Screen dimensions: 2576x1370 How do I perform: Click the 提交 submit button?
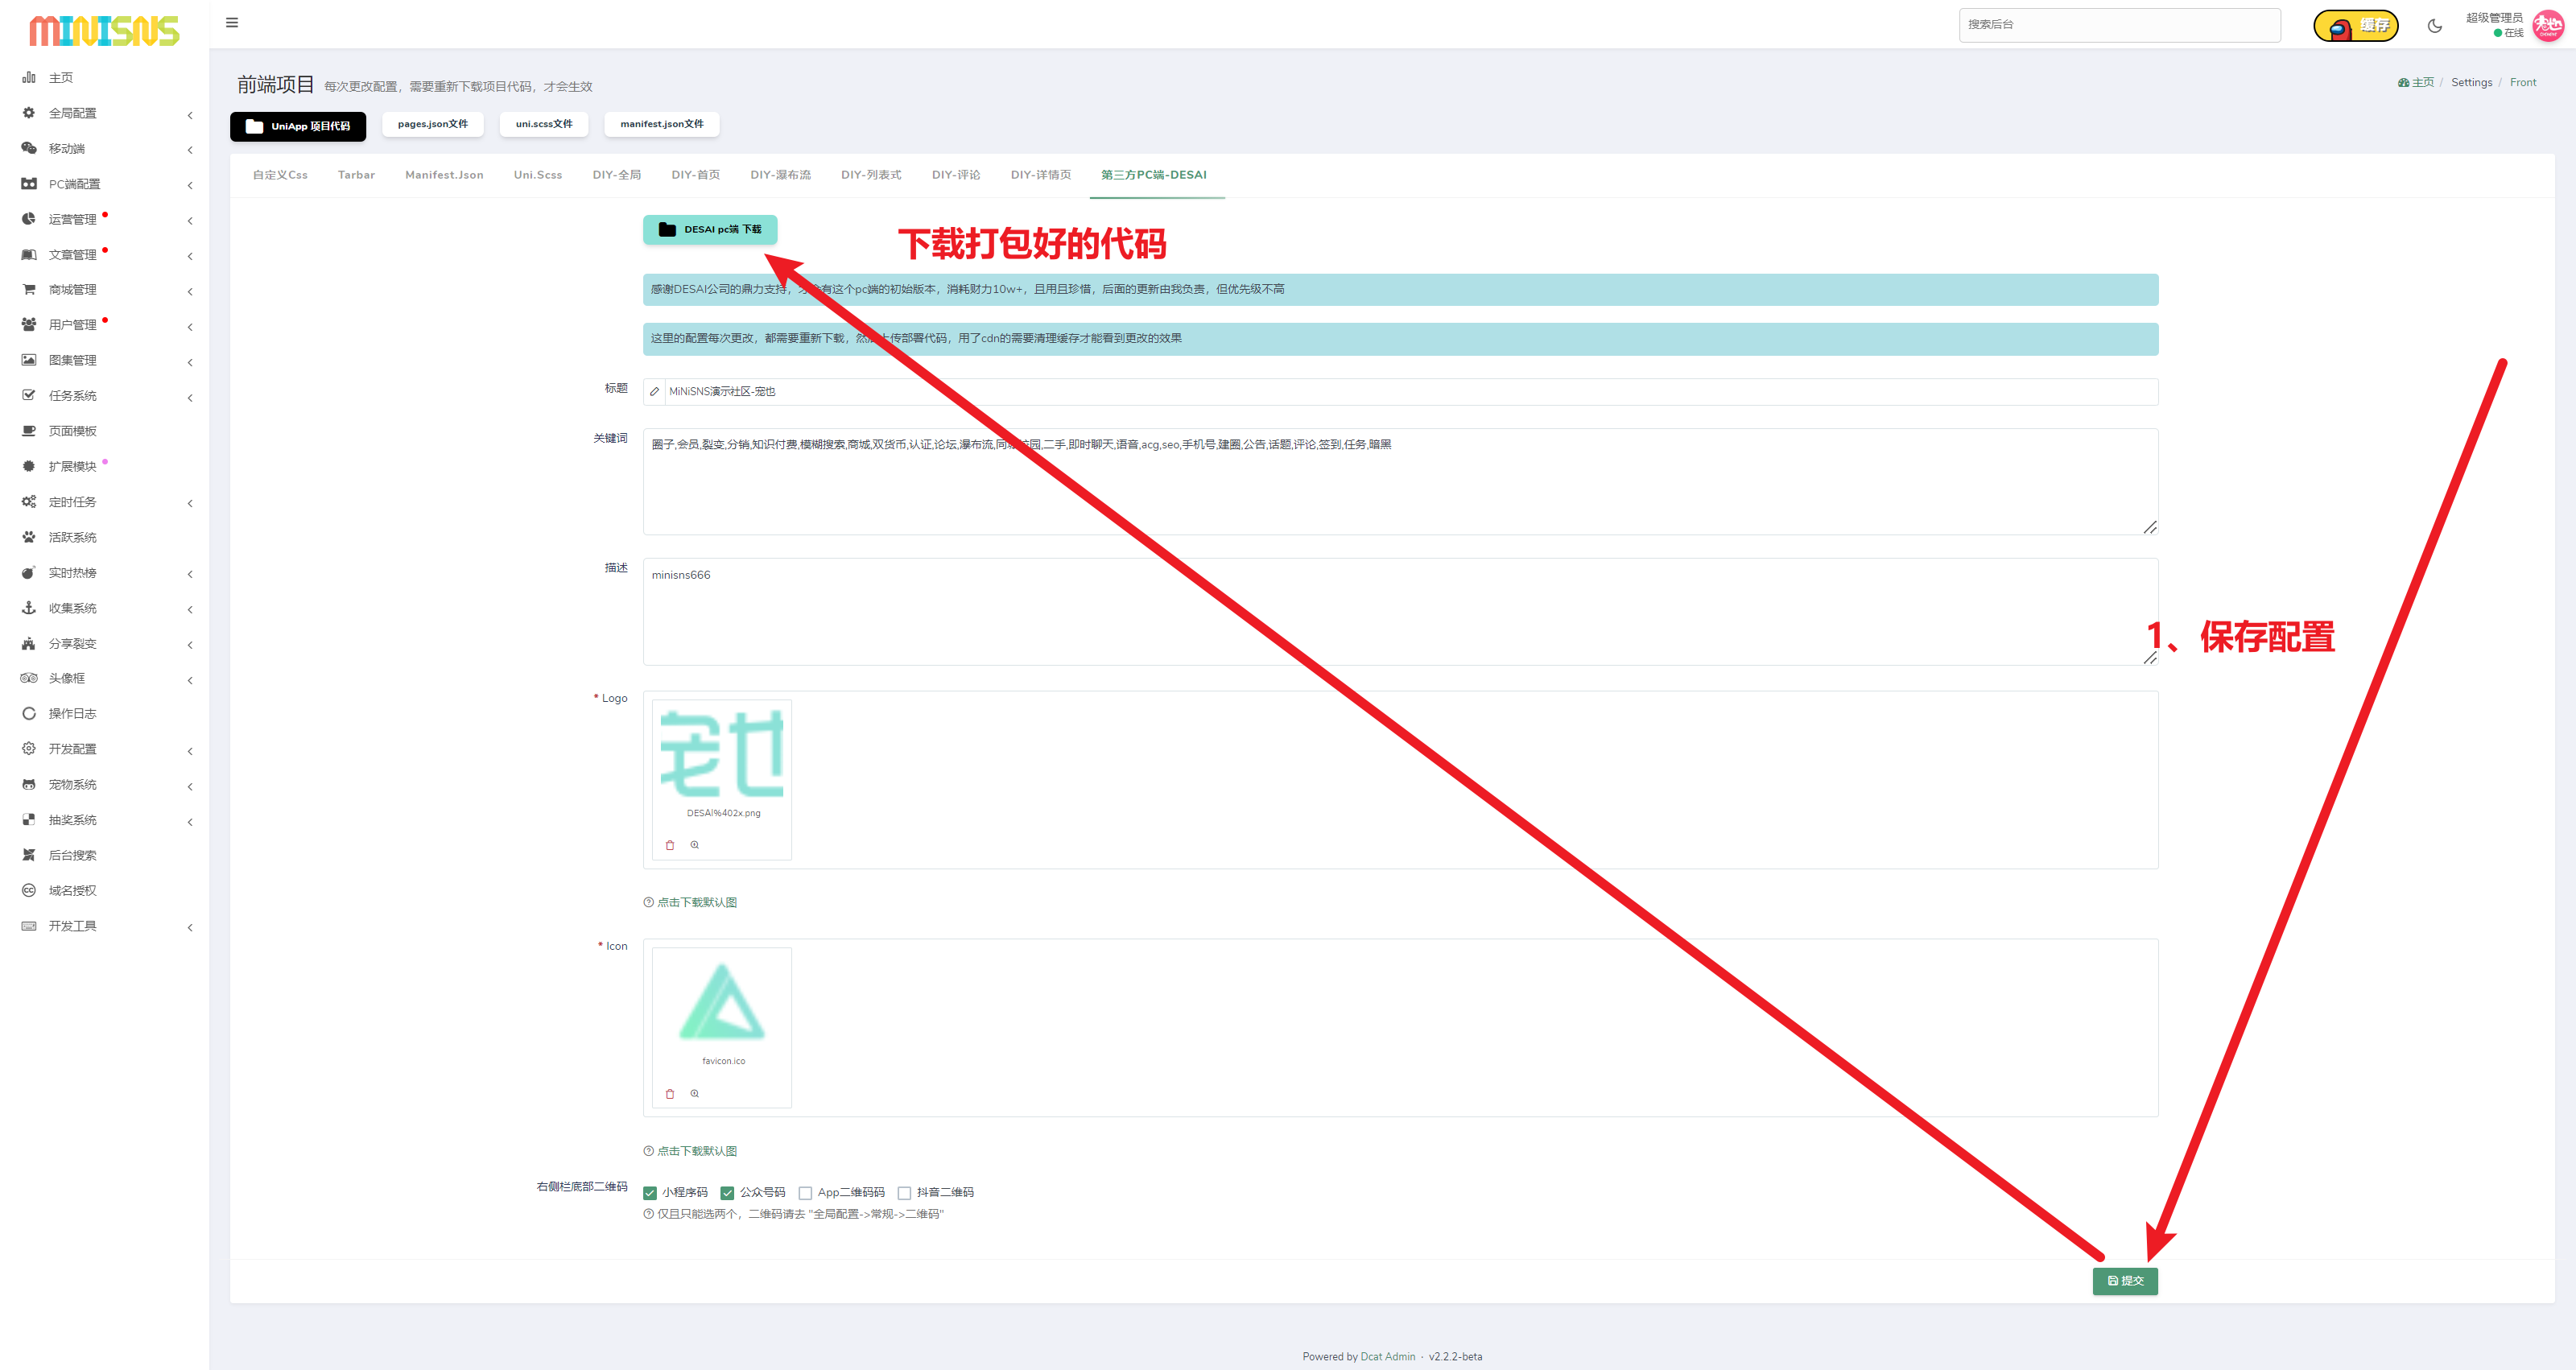[2125, 1281]
